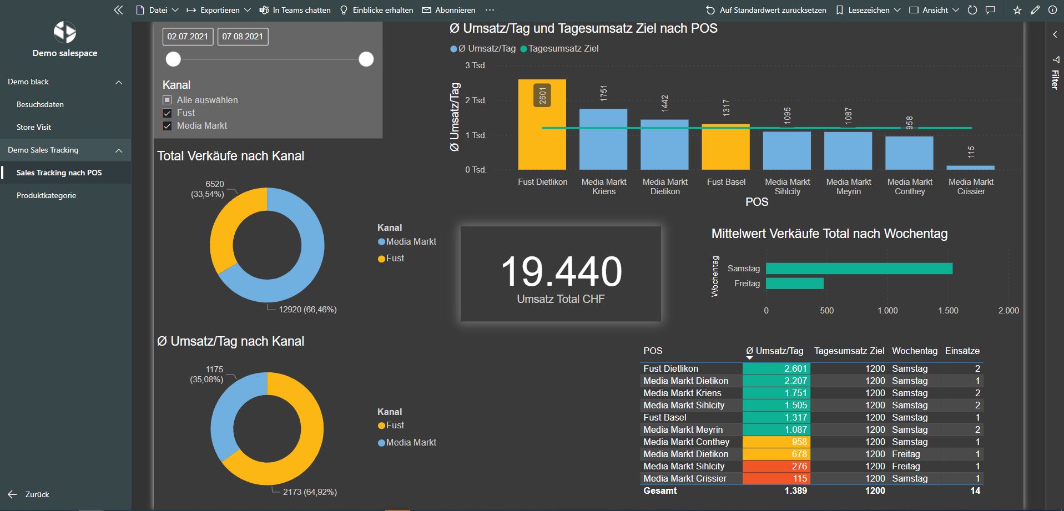The width and height of the screenshot is (1064, 511).
Task: Uncheck the Fust channel checkbox
Action: click(x=167, y=113)
